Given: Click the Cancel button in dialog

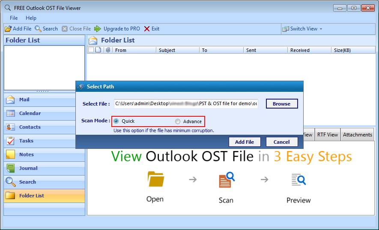Looking at the screenshot, I should [x=282, y=142].
